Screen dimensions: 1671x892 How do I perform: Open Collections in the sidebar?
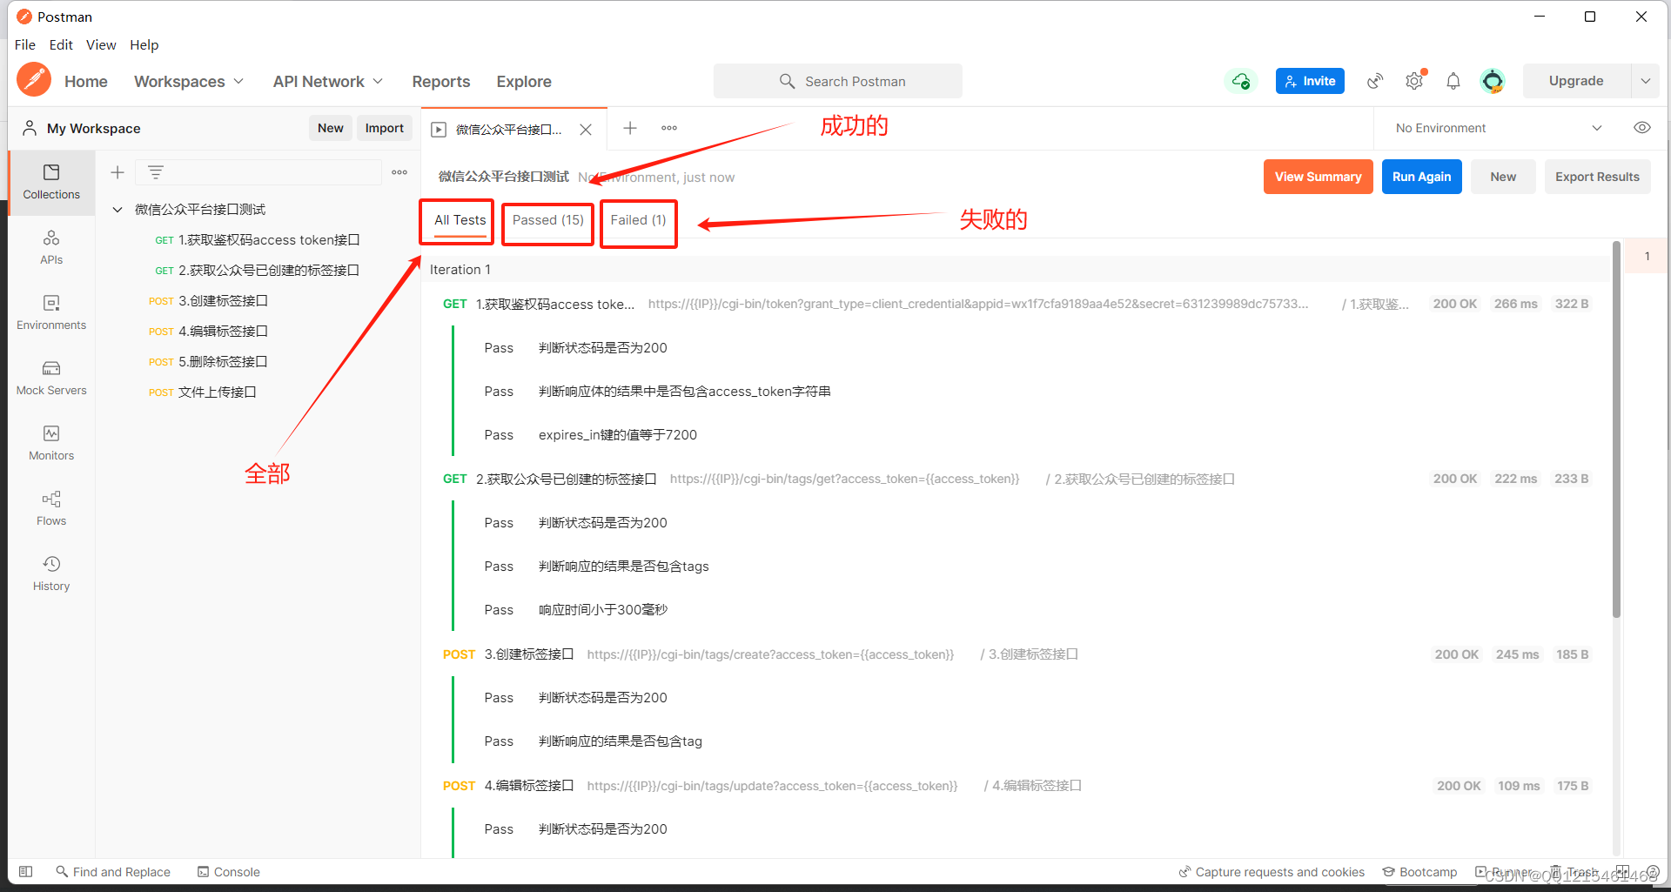click(51, 182)
